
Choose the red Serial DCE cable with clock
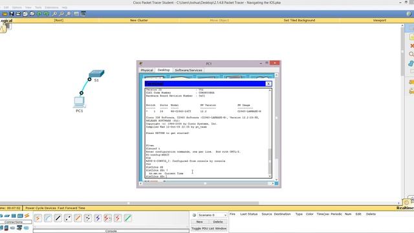click(x=107, y=218)
